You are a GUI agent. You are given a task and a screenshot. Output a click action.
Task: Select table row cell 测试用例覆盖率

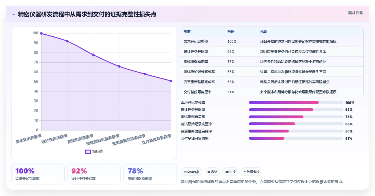[x=196, y=62]
